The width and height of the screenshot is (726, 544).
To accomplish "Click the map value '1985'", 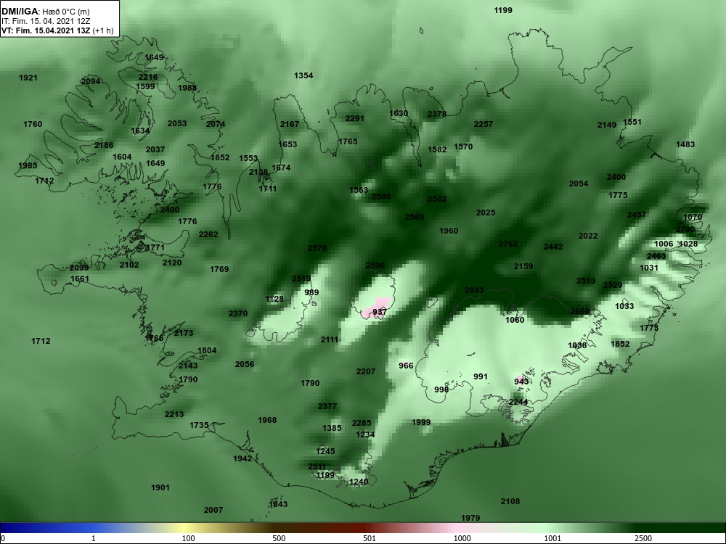I will pos(28,165).
